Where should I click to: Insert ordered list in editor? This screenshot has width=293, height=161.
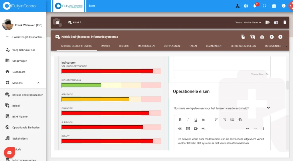(232, 120)
